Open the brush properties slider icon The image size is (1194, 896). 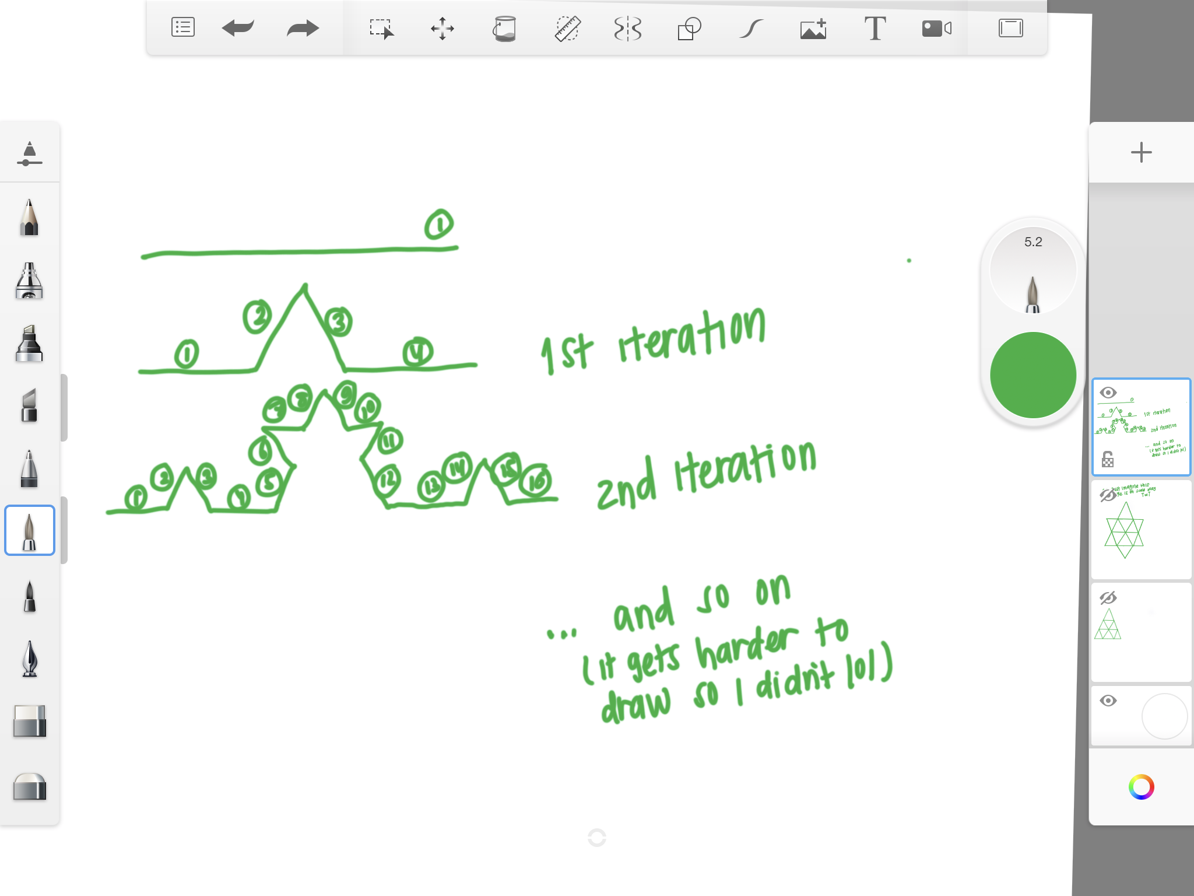pos(29,154)
